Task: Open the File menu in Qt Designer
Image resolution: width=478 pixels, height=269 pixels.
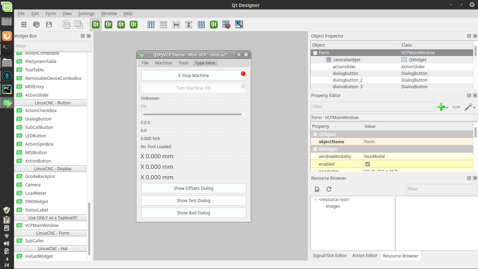Action: pos(21,13)
